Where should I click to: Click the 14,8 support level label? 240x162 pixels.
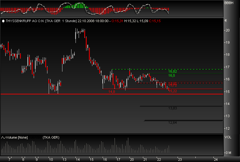click(112, 92)
